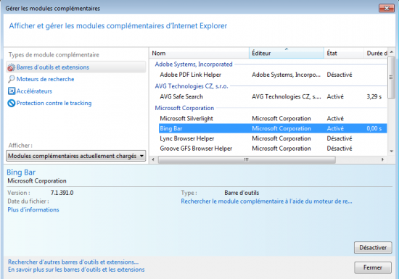Click the vertical scrollbar thumb
The height and width of the screenshot is (279, 399).
(391, 78)
